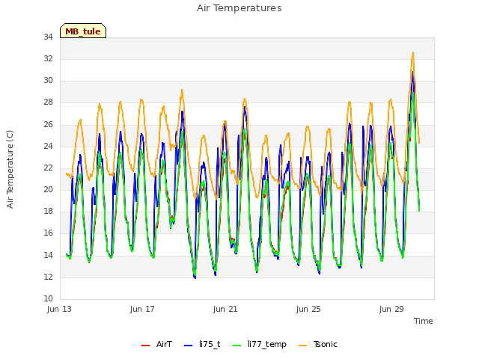
Task: Click the li75_t legend entry
Action: (202, 344)
